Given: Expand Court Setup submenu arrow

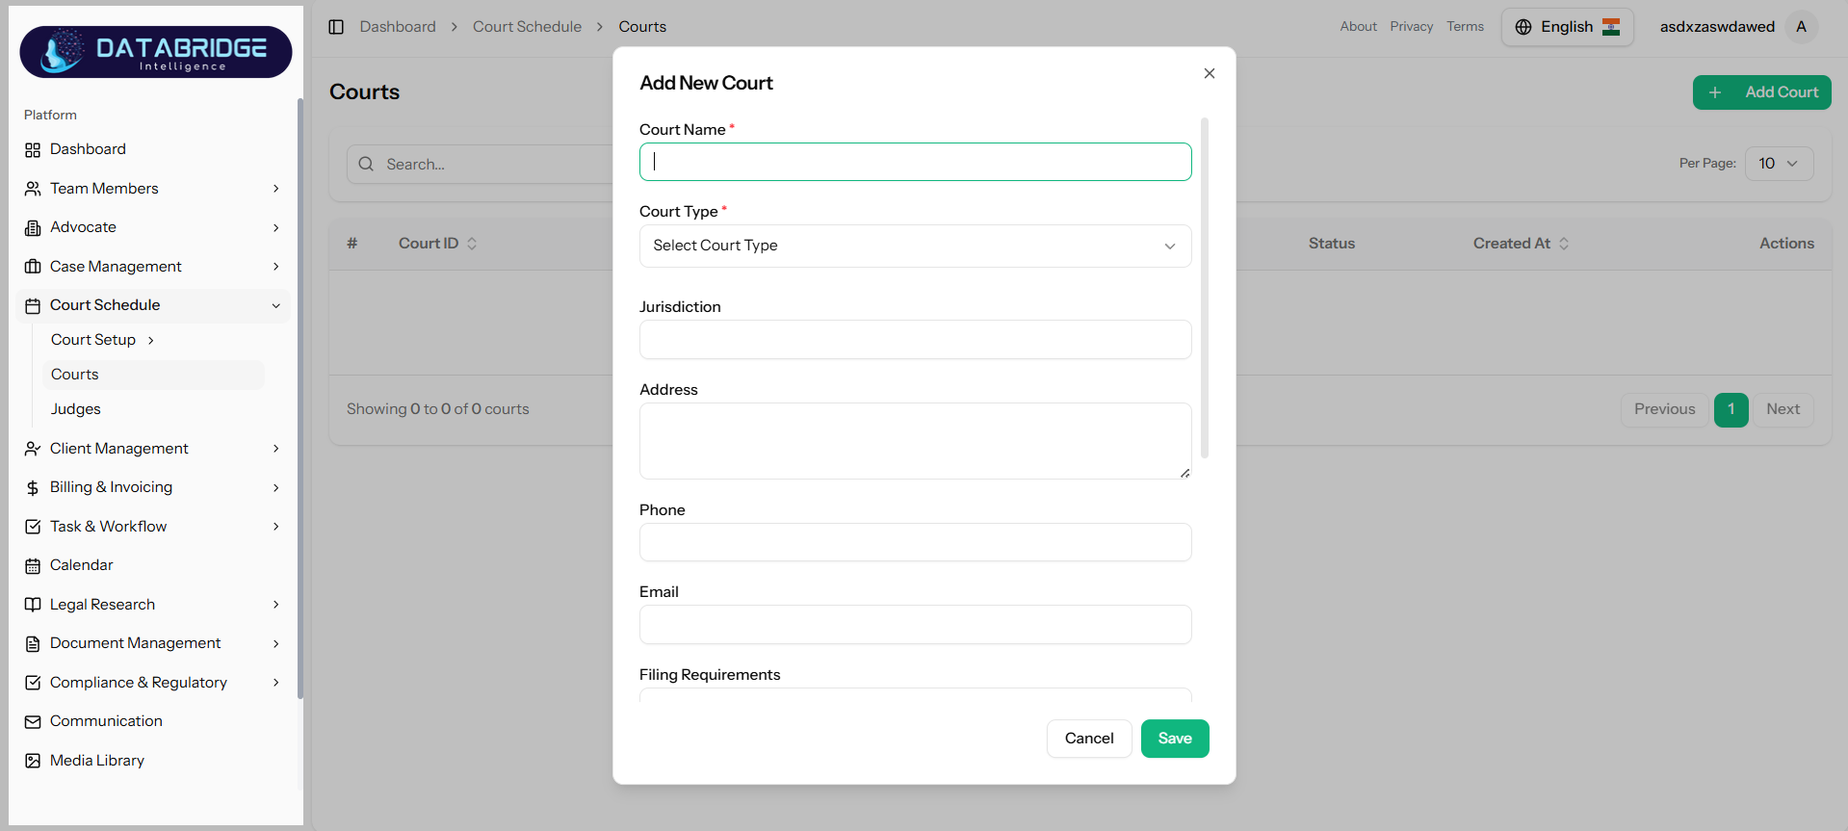Looking at the screenshot, I should point(151,340).
